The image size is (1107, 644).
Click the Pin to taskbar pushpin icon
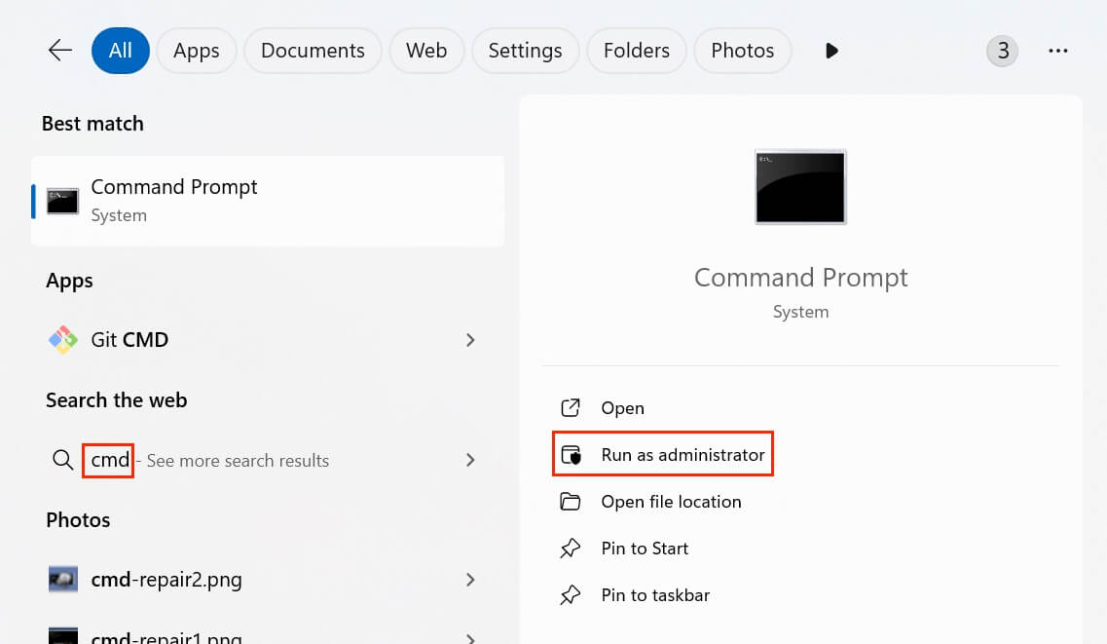pos(572,594)
